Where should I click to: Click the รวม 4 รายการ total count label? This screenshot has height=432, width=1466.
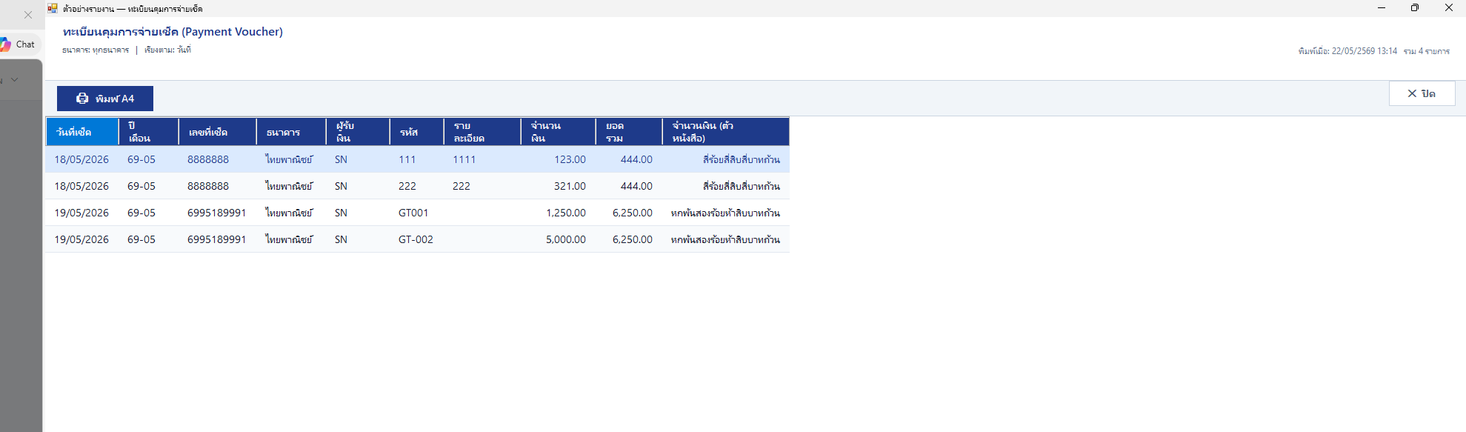(x=1427, y=51)
